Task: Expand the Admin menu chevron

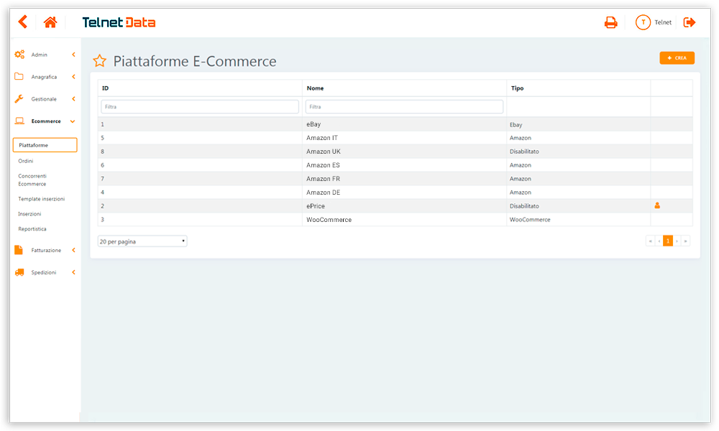Action: tap(73, 55)
